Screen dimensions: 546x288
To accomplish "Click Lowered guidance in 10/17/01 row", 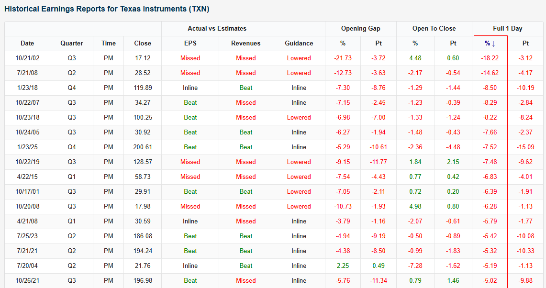I will click(x=299, y=191).
